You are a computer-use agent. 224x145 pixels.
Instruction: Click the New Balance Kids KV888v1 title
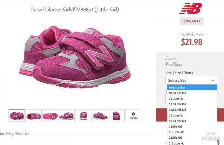coord(75,9)
